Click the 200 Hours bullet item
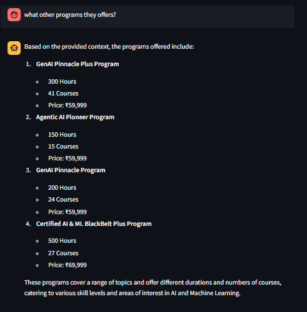Screen dimensions: 307x312 click(62, 188)
